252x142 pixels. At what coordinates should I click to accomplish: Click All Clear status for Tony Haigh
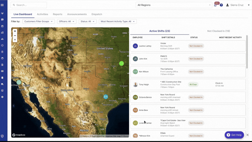[193, 84]
